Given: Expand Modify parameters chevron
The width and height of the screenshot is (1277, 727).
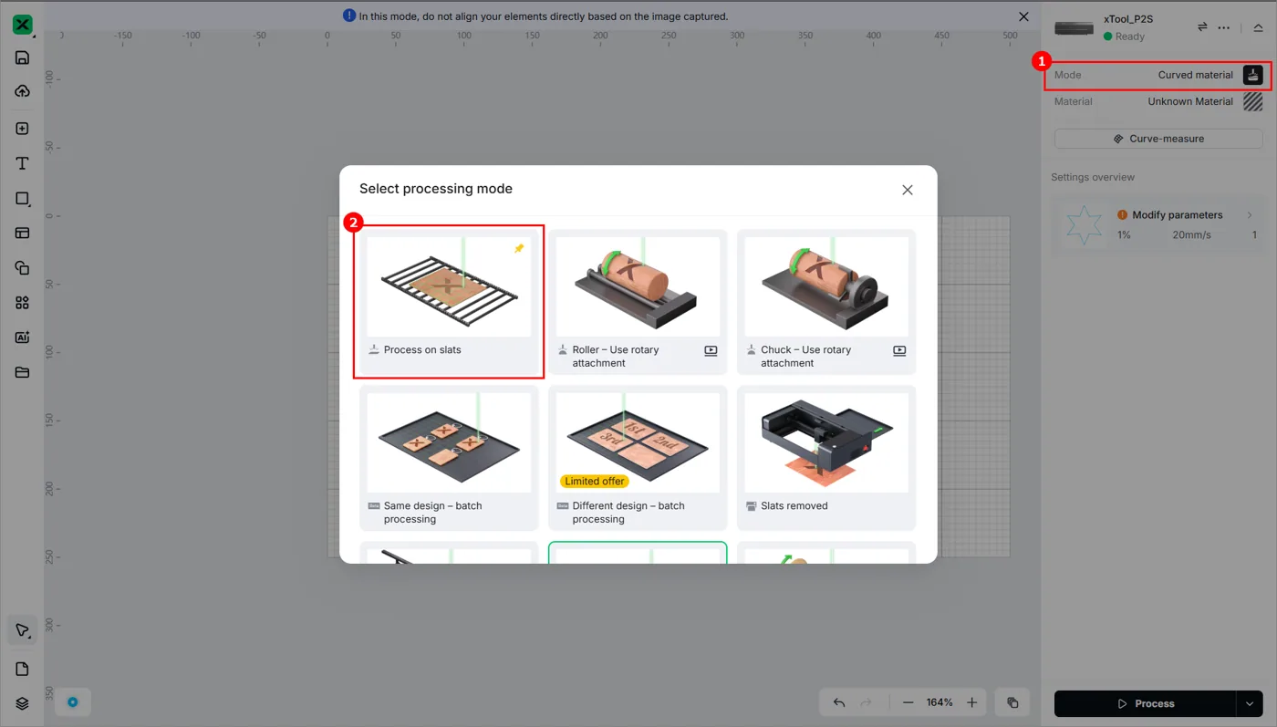Looking at the screenshot, I should [1250, 215].
